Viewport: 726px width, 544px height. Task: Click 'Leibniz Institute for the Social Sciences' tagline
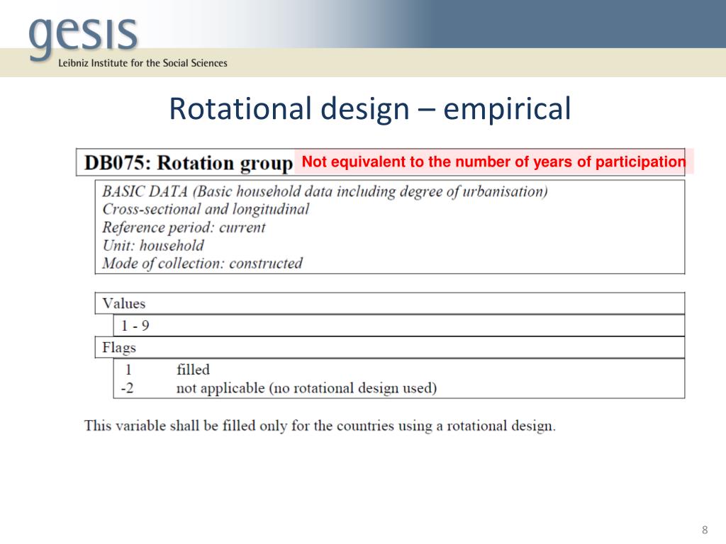143,63
